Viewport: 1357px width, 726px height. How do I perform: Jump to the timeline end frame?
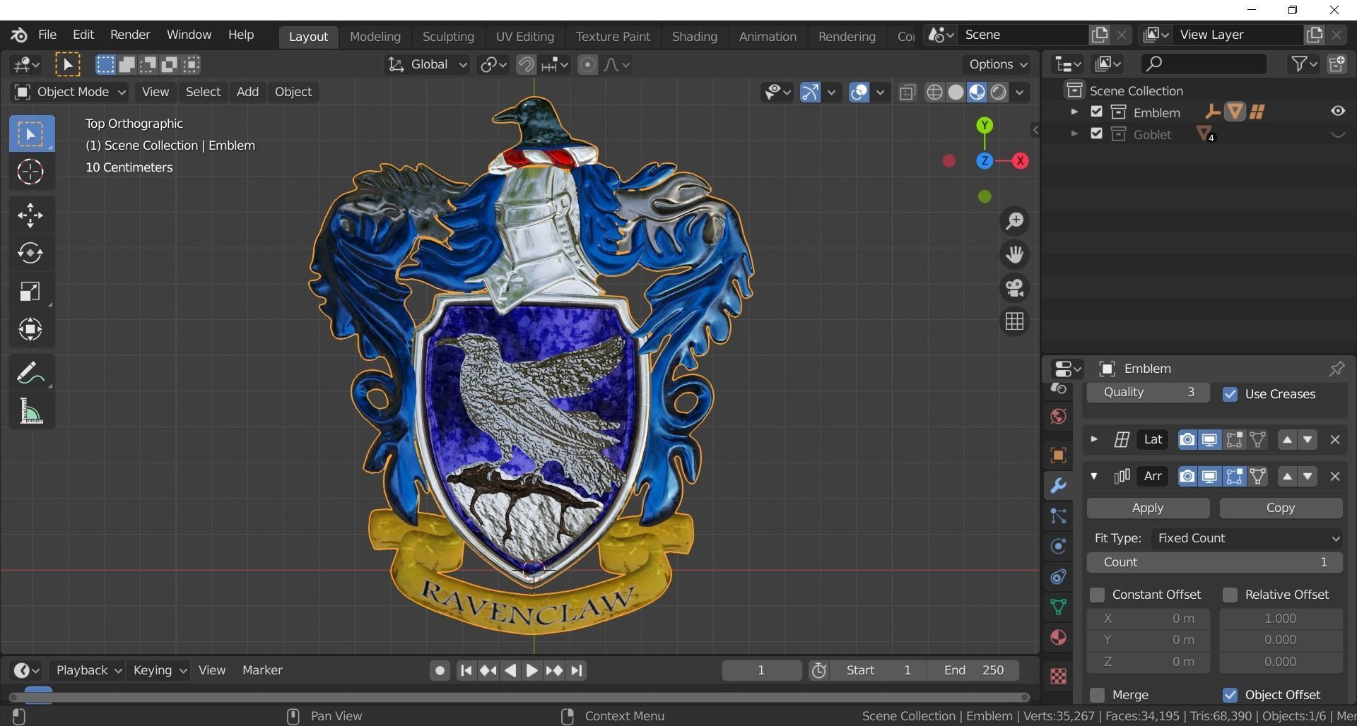click(x=577, y=670)
